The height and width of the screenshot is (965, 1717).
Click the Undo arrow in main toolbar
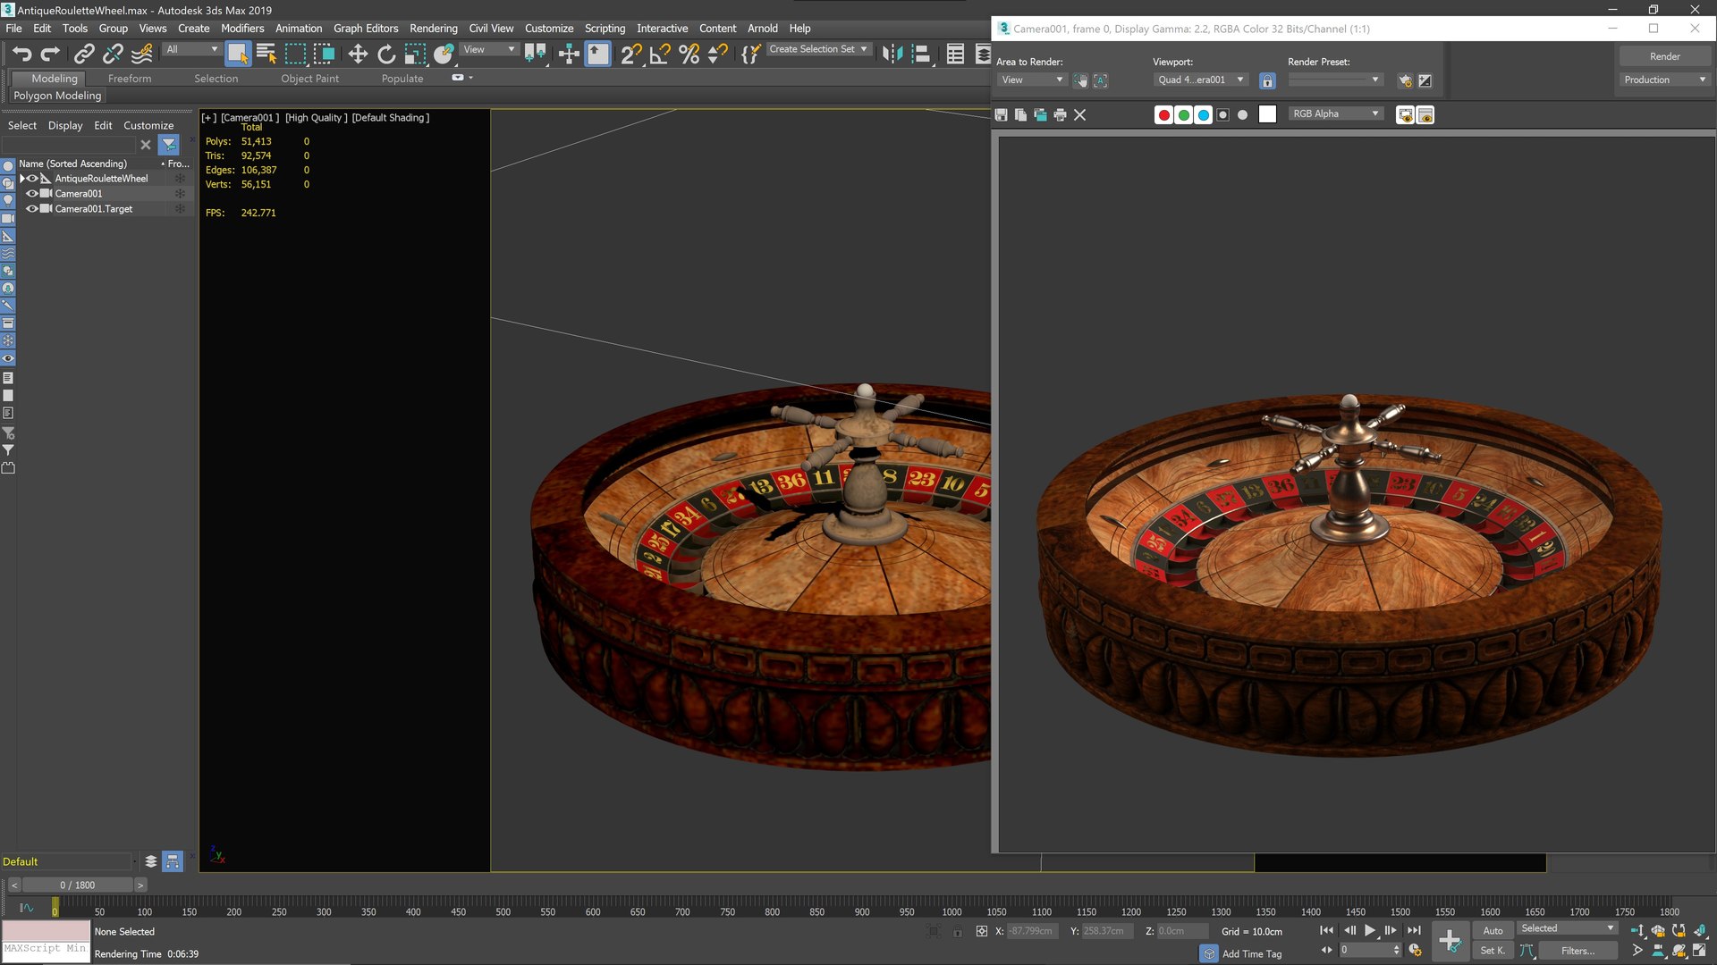(x=21, y=55)
